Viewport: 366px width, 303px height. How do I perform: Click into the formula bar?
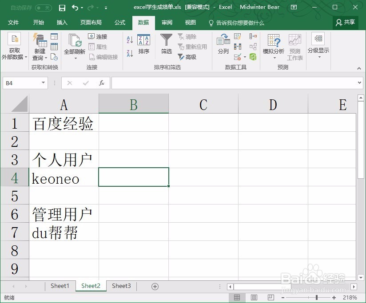pyautogui.click(x=234, y=83)
